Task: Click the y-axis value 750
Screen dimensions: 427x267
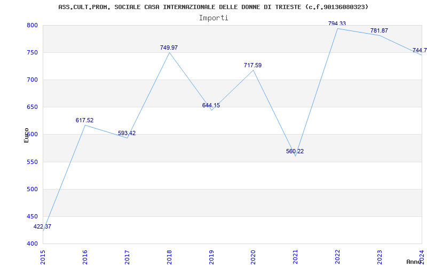Action: pyautogui.click(x=31, y=52)
